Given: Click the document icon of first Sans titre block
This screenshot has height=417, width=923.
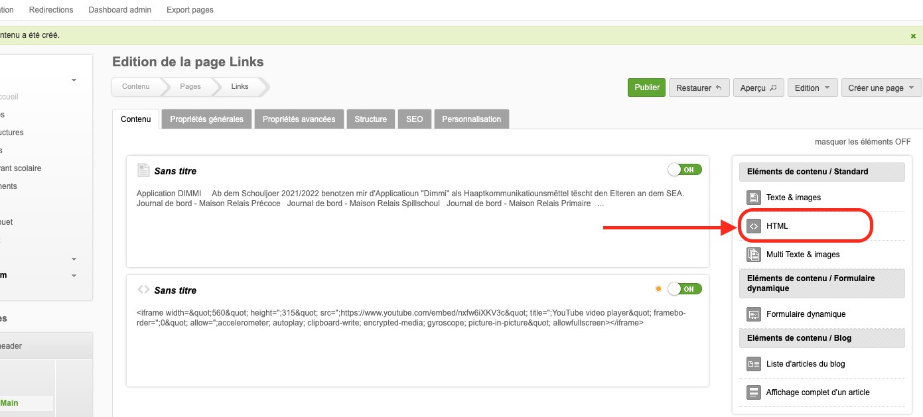Looking at the screenshot, I should pos(143,170).
